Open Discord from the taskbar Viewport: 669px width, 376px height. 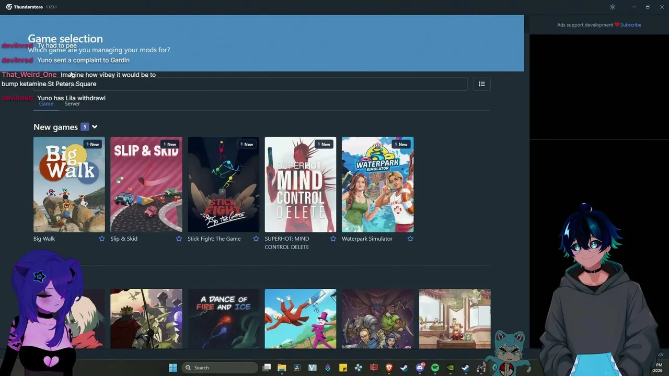[420, 368]
